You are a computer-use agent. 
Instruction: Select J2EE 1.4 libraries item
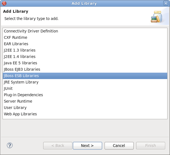(20, 57)
